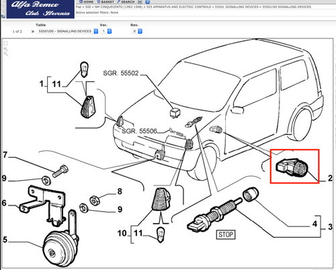Screen dimensions: 336x270
Task: Open 555 APPARATUS AND ELECTRIC CONTROLS breadcrumb
Action: (x=179, y=7)
